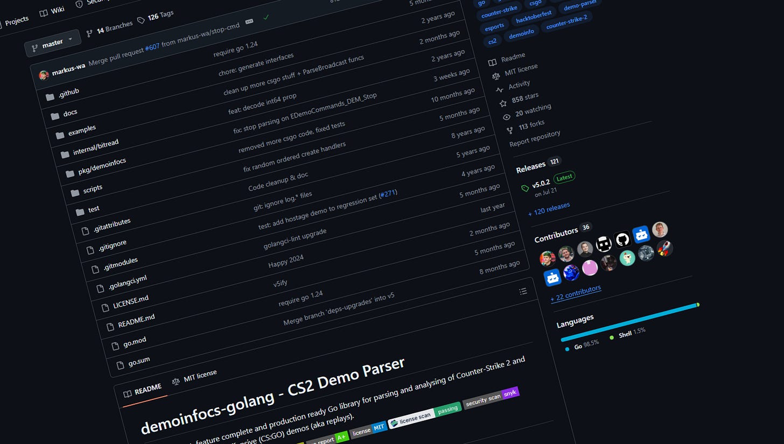The image size is (784, 444).
Task: Open commit 'feat: decode int64 prop'
Action: coord(262,104)
